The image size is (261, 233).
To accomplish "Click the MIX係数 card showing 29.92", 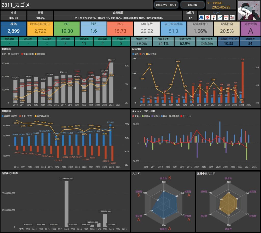I will coord(147,28).
